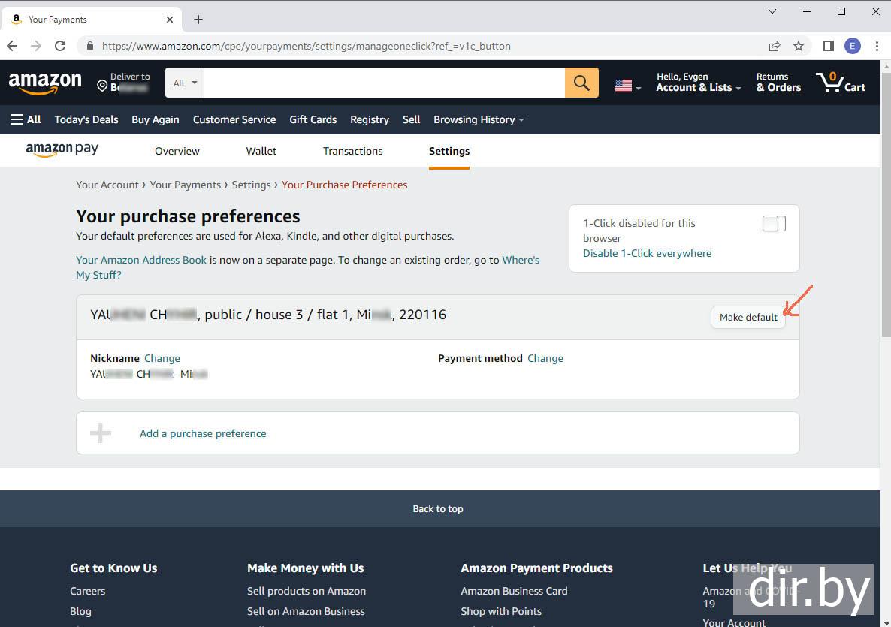Click the browser share page icon
This screenshot has height=627, width=891.
(775, 46)
